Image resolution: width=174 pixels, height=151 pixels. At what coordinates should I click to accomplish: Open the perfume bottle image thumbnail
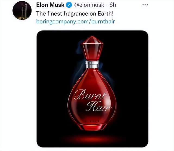[x=92, y=89]
